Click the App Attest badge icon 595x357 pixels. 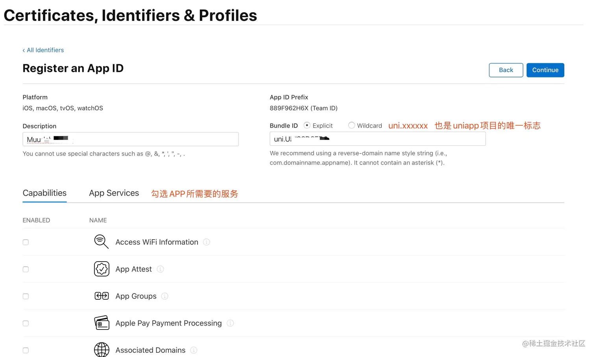pyautogui.click(x=102, y=269)
